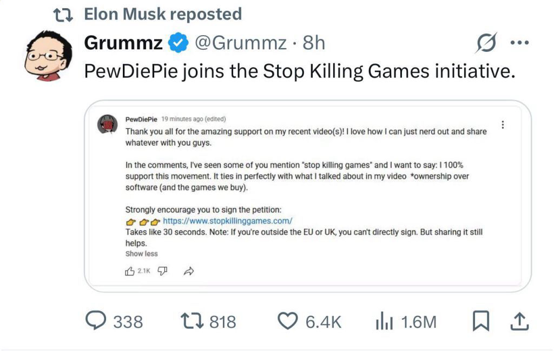Click the blue verified checkmark badge
Viewport: 554px width, 351px height.
tap(179, 43)
